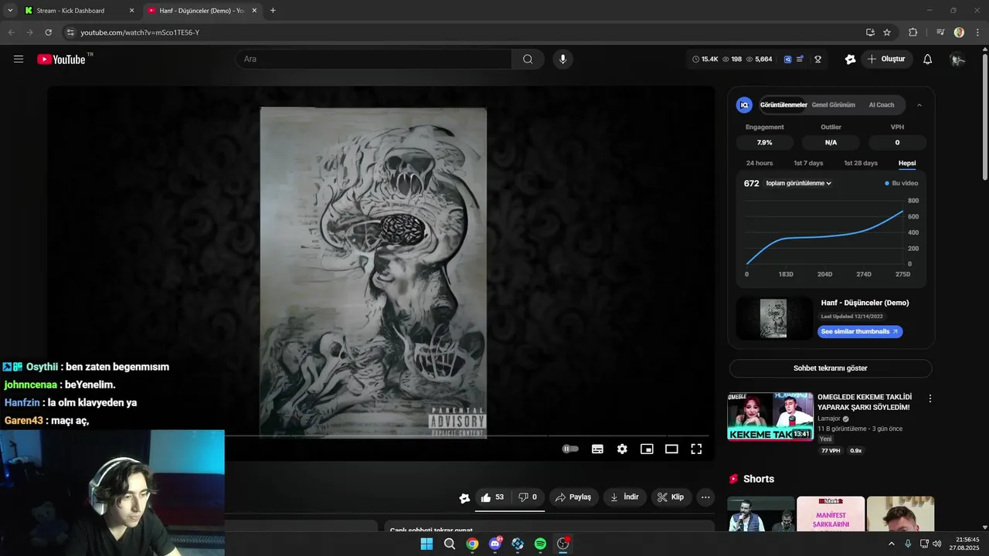The height and width of the screenshot is (556, 989).
Task: Click the Oluştur create button
Action: [x=887, y=59]
